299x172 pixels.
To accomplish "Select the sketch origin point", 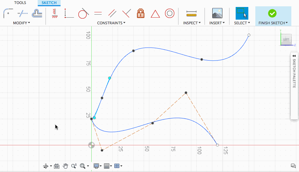I will pyautogui.click(x=92, y=145).
